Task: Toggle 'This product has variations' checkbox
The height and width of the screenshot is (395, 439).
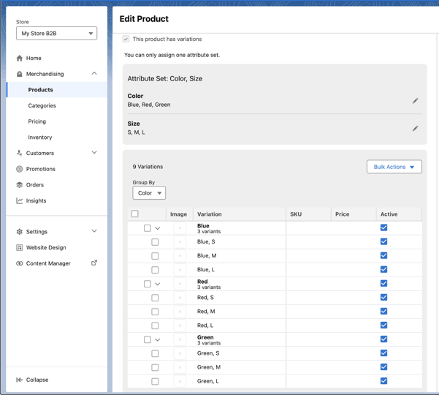Action: 126,39
